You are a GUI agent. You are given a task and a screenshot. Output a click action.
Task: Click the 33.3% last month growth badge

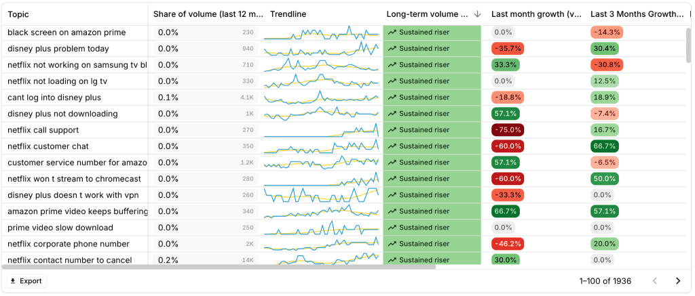click(505, 65)
